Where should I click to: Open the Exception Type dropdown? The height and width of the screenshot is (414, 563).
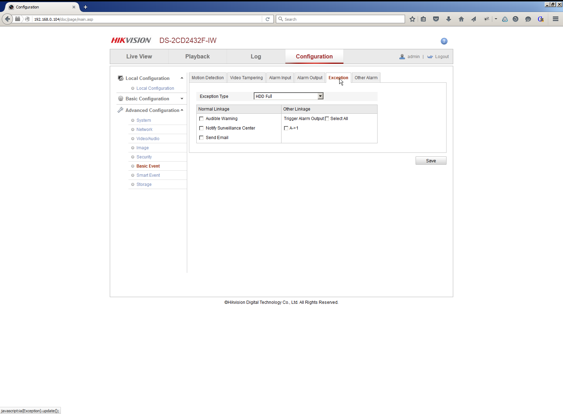[289, 96]
